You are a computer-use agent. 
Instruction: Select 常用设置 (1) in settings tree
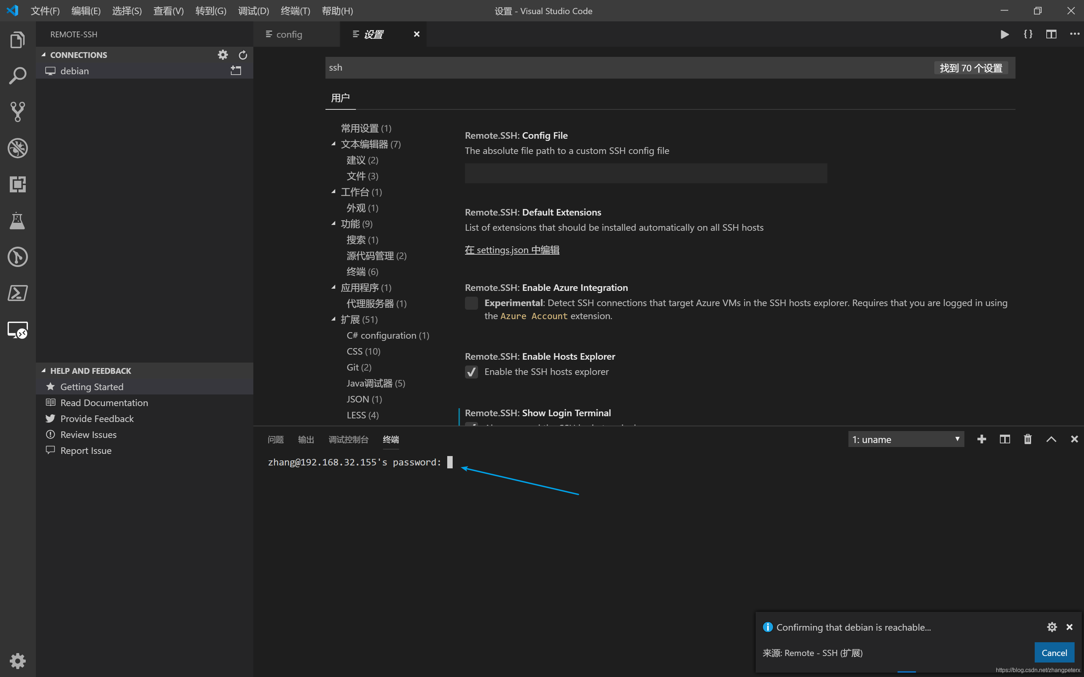click(x=366, y=128)
